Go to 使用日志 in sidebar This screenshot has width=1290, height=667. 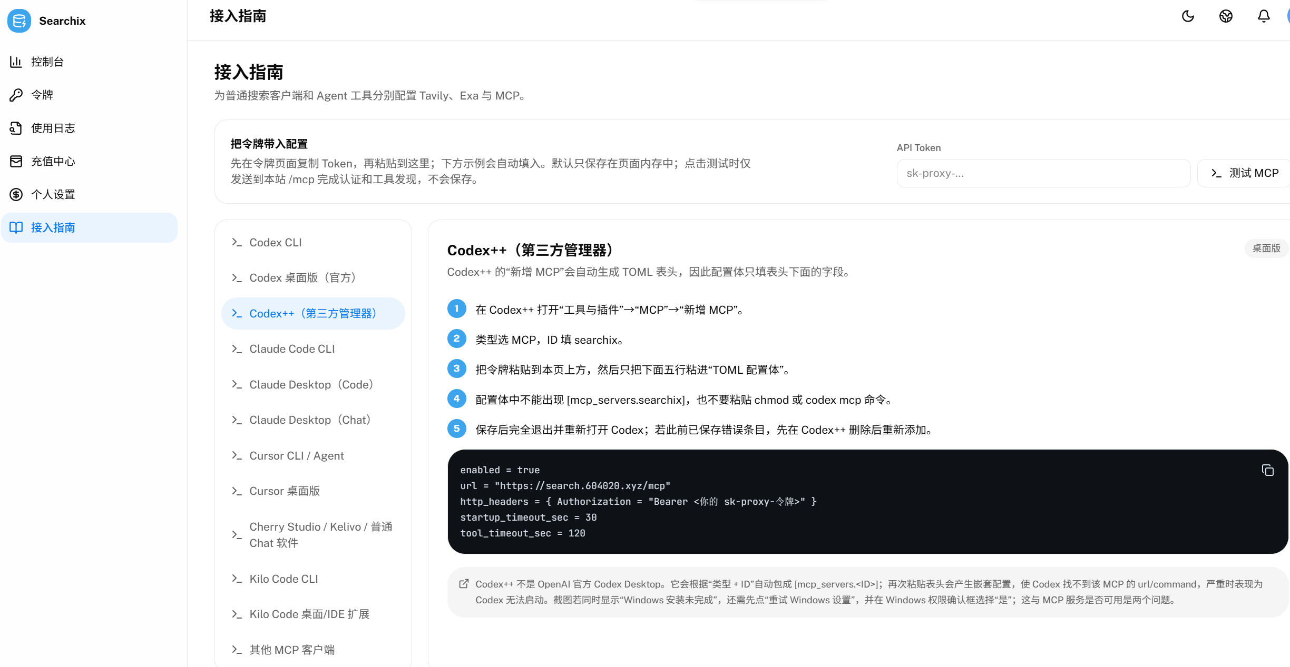pos(90,128)
